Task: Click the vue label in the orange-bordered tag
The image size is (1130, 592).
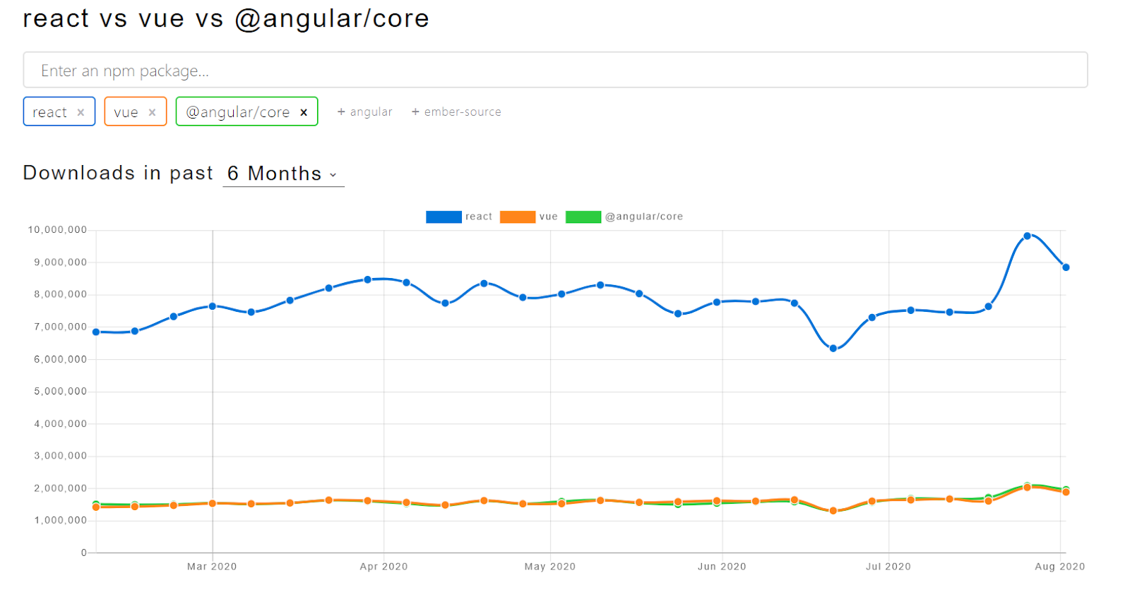Action: (126, 112)
